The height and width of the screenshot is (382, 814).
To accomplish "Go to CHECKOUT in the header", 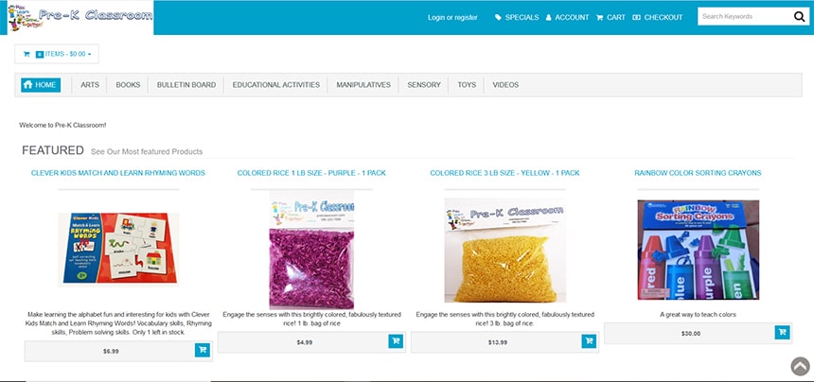I will click(658, 18).
